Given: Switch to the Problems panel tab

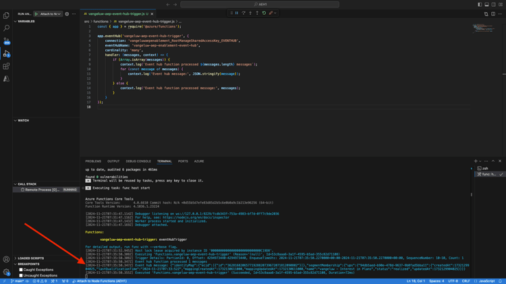Looking at the screenshot, I should [93, 161].
